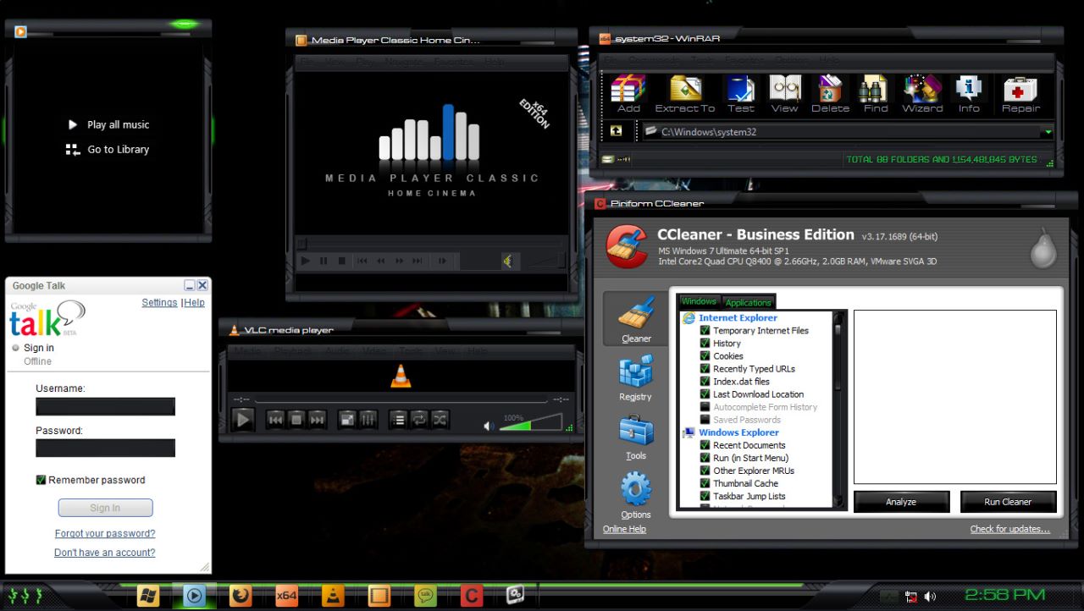Click the Analyze button in CCleaner

tap(901, 502)
